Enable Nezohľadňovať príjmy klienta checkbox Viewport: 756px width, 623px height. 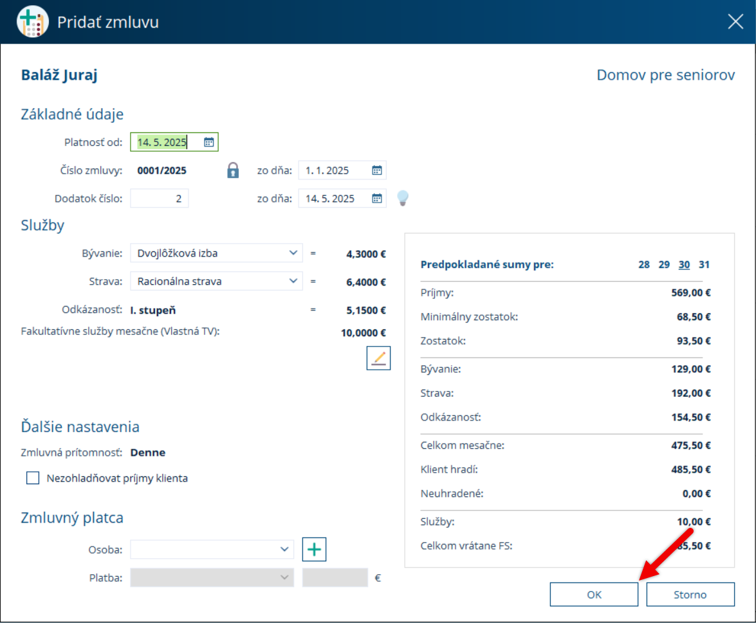pyautogui.click(x=33, y=478)
